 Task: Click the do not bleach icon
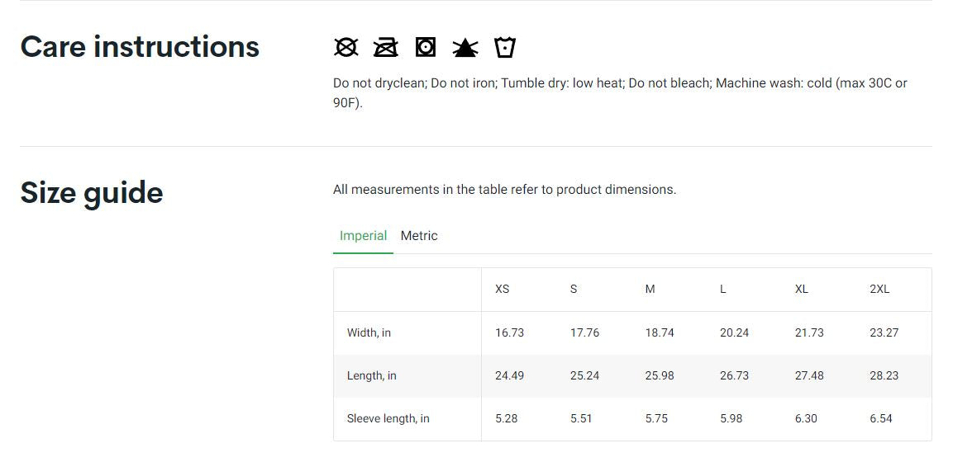click(x=465, y=49)
